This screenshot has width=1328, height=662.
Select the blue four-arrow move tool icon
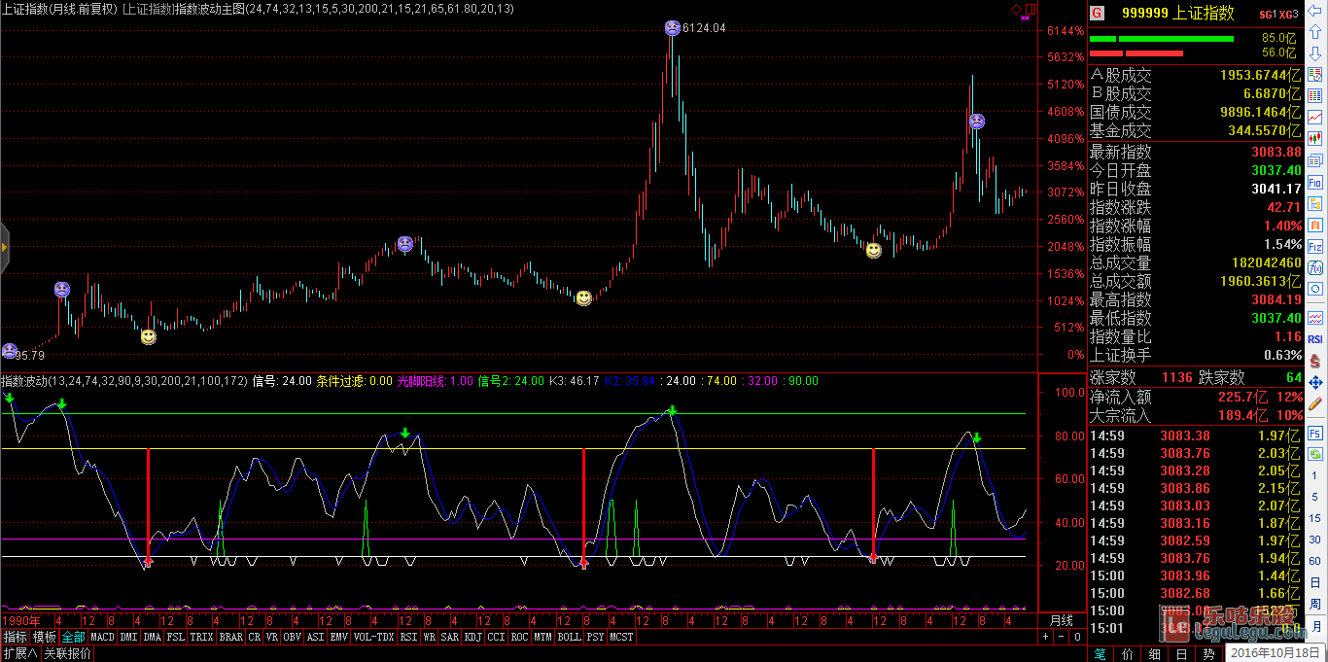click(1315, 381)
